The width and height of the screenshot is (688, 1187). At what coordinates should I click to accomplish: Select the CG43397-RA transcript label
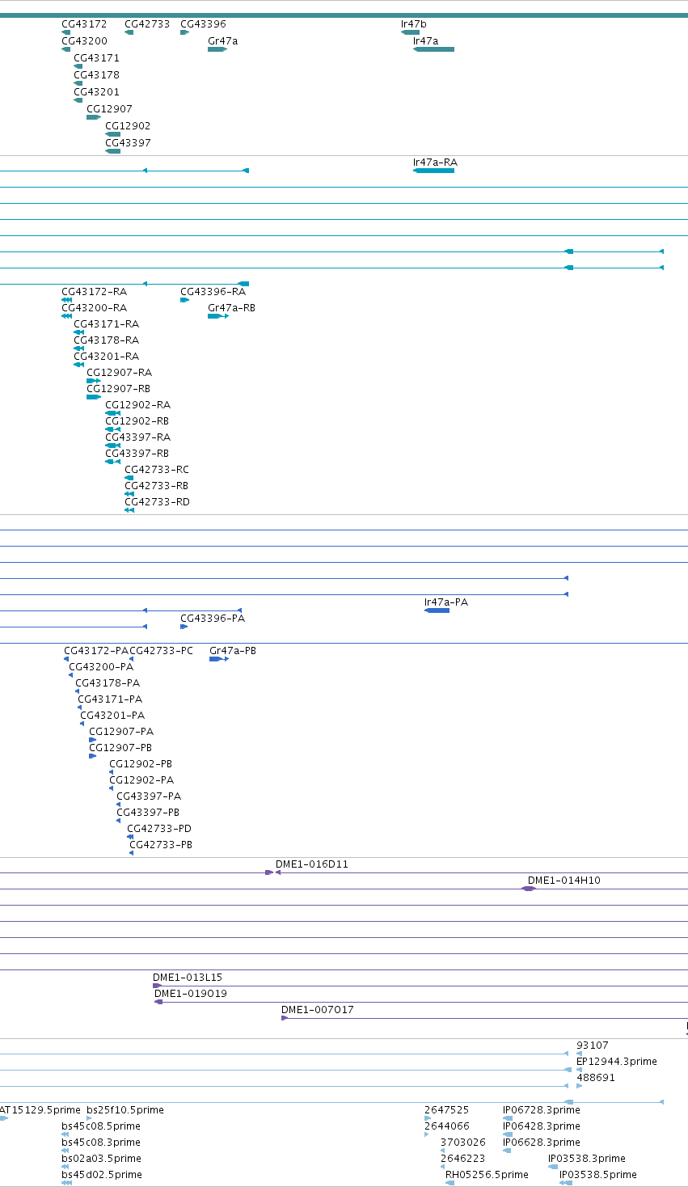pyautogui.click(x=137, y=437)
